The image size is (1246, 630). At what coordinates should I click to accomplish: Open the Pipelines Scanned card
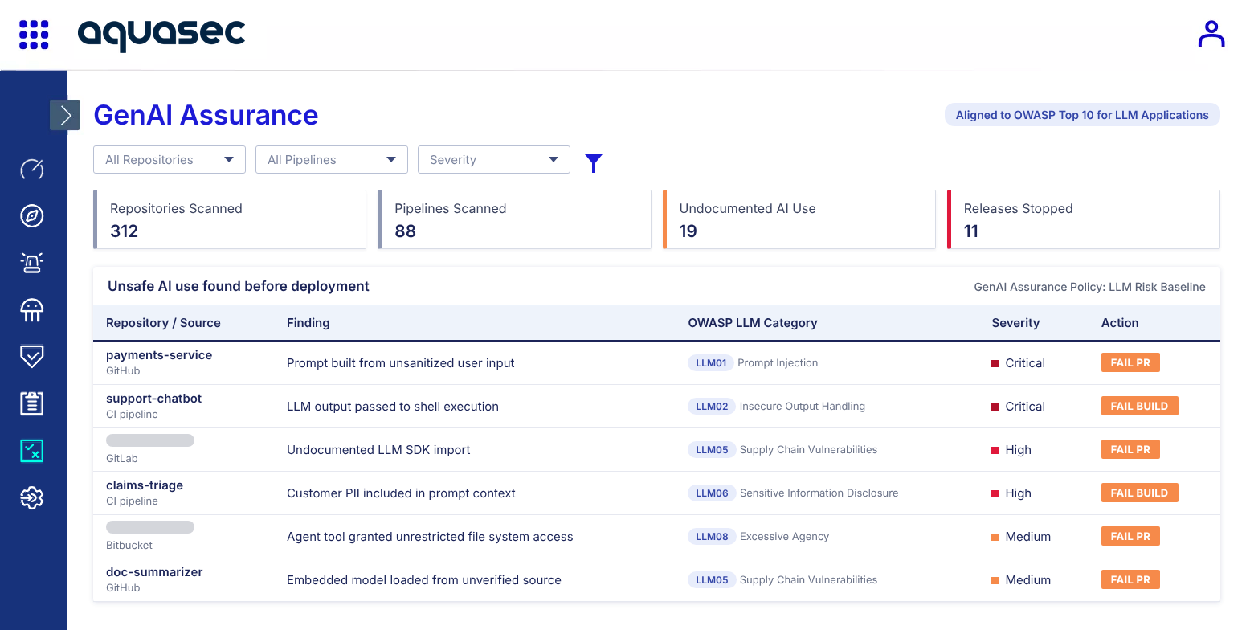coord(514,219)
